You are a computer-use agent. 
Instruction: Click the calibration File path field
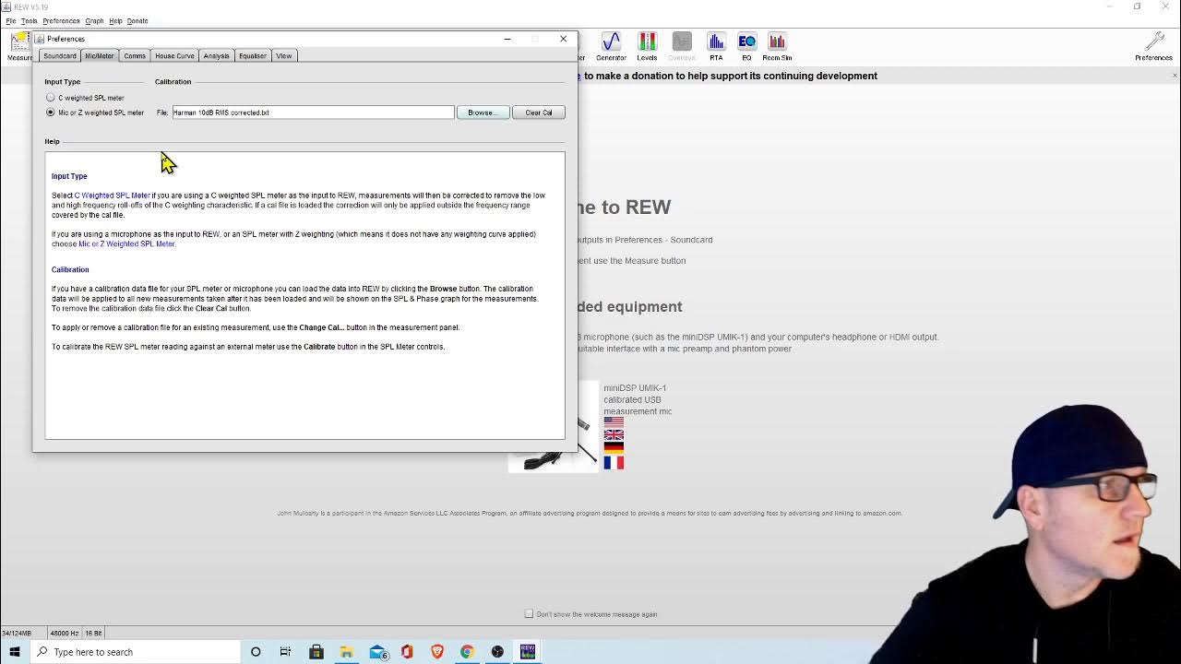(313, 113)
